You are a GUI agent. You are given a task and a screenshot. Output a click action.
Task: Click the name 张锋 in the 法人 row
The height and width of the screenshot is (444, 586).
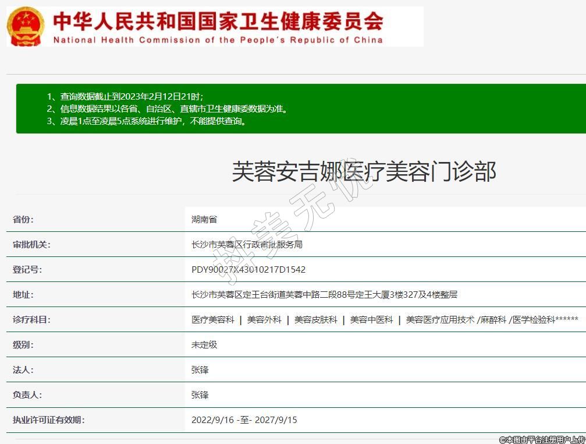tap(200, 370)
